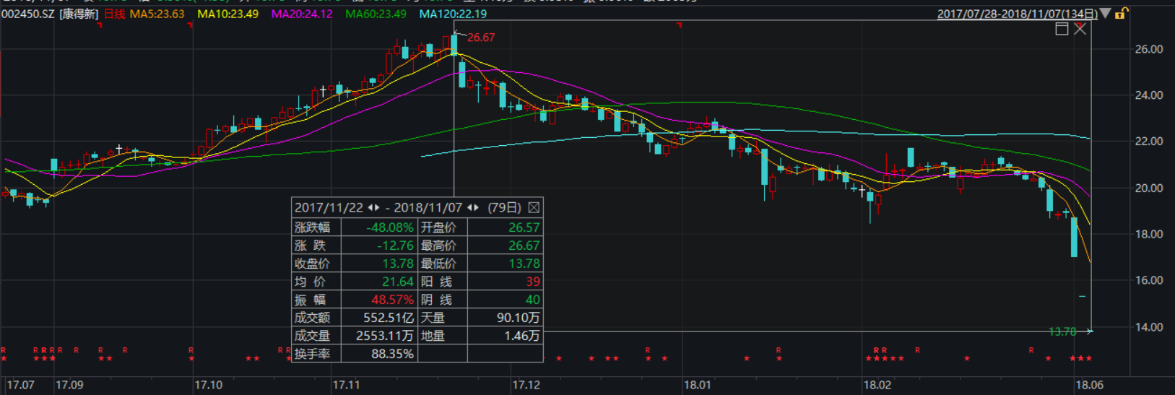
Task: Click the 20.00 price axis label
Action: (1149, 188)
